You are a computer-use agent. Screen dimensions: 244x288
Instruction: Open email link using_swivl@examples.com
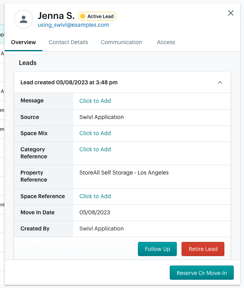click(73, 25)
